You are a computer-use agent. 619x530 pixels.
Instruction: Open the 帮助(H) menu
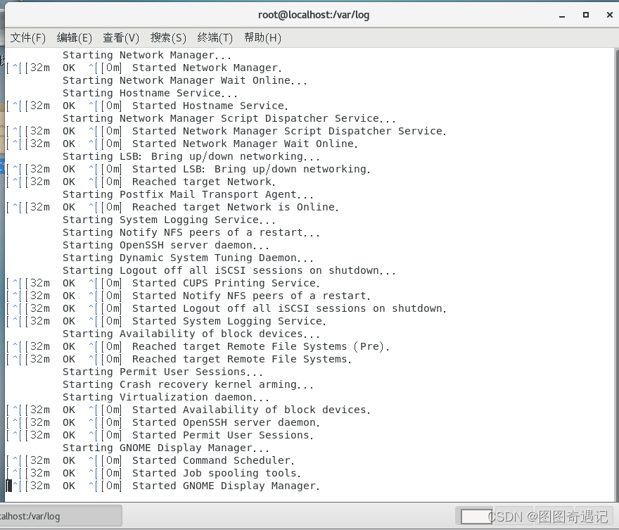(x=262, y=38)
